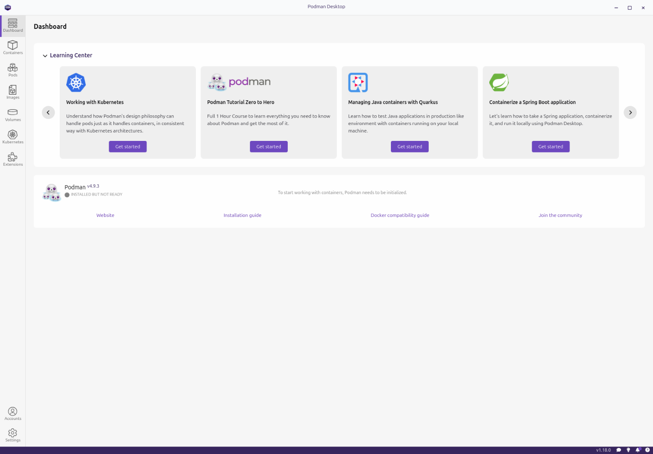This screenshot has width=653, height=454.
Task: Minimize the Podman Desktop window
Action: click(x=616, y=8)
